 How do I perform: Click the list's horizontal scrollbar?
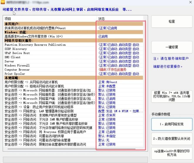click(71, 149)
